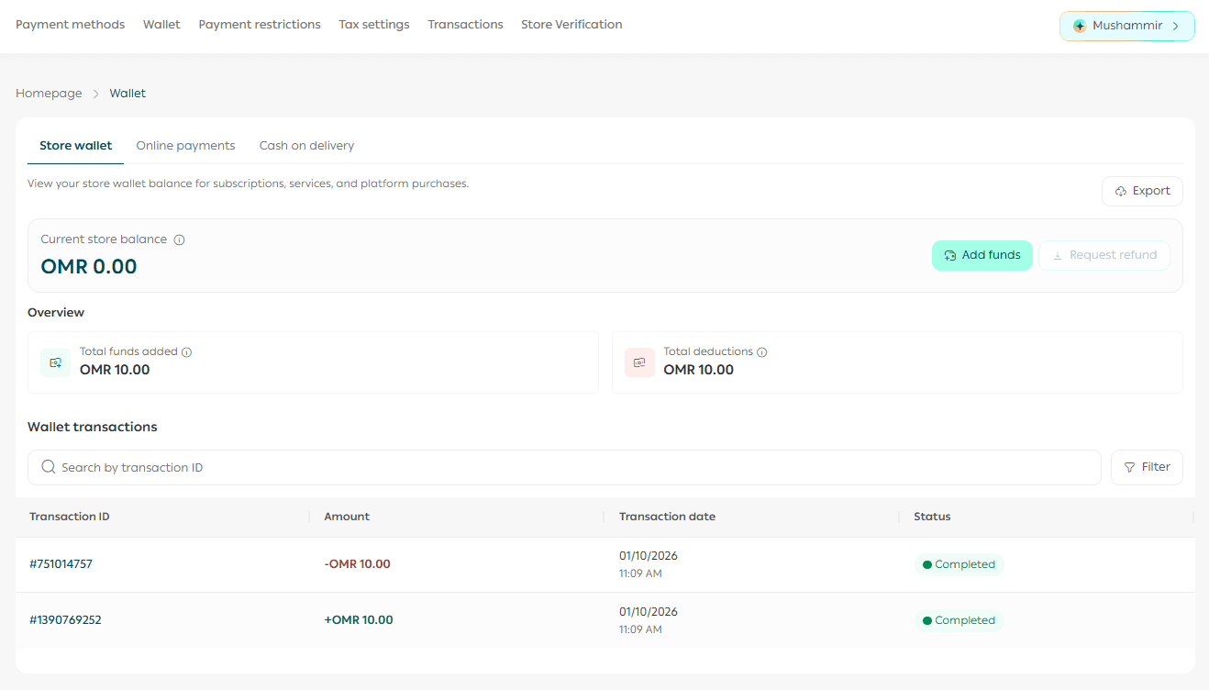The height and width of the screenshot is (690, 1209).
Task: Go to Homepage via the breadcrumb link
Action: click(x=49, y=94)
